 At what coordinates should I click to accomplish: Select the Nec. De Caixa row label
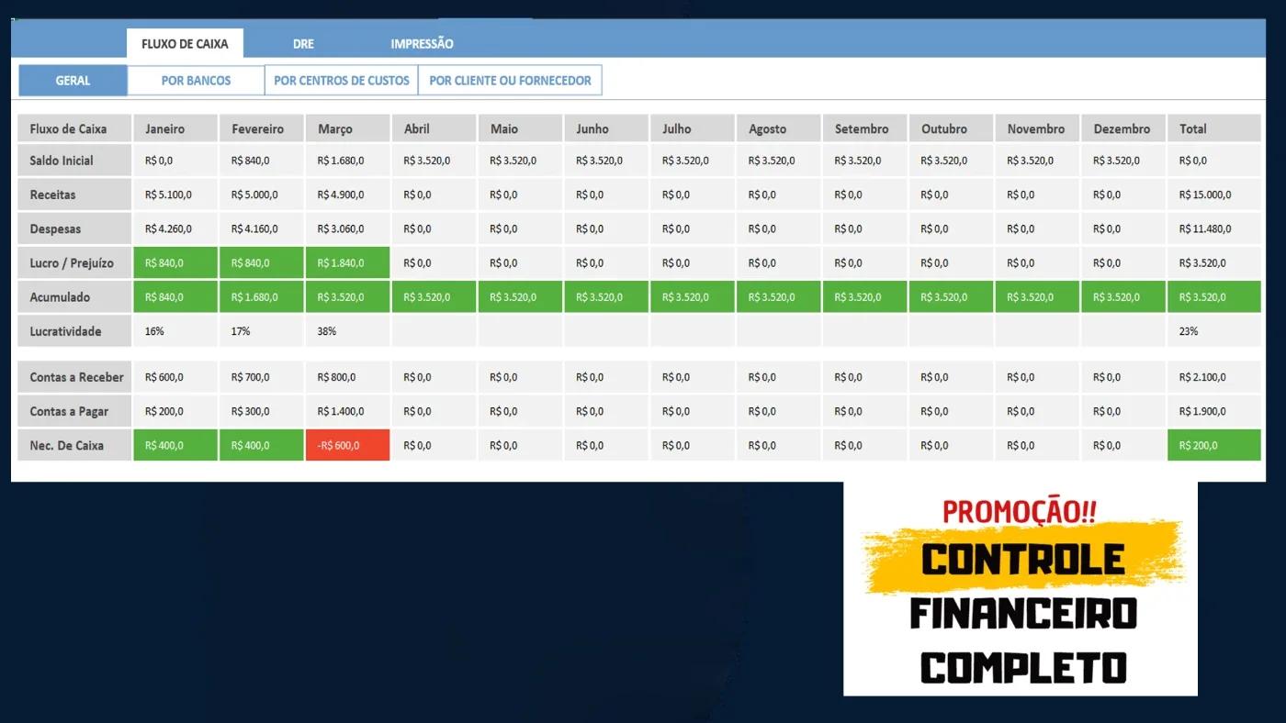point(74,445)
